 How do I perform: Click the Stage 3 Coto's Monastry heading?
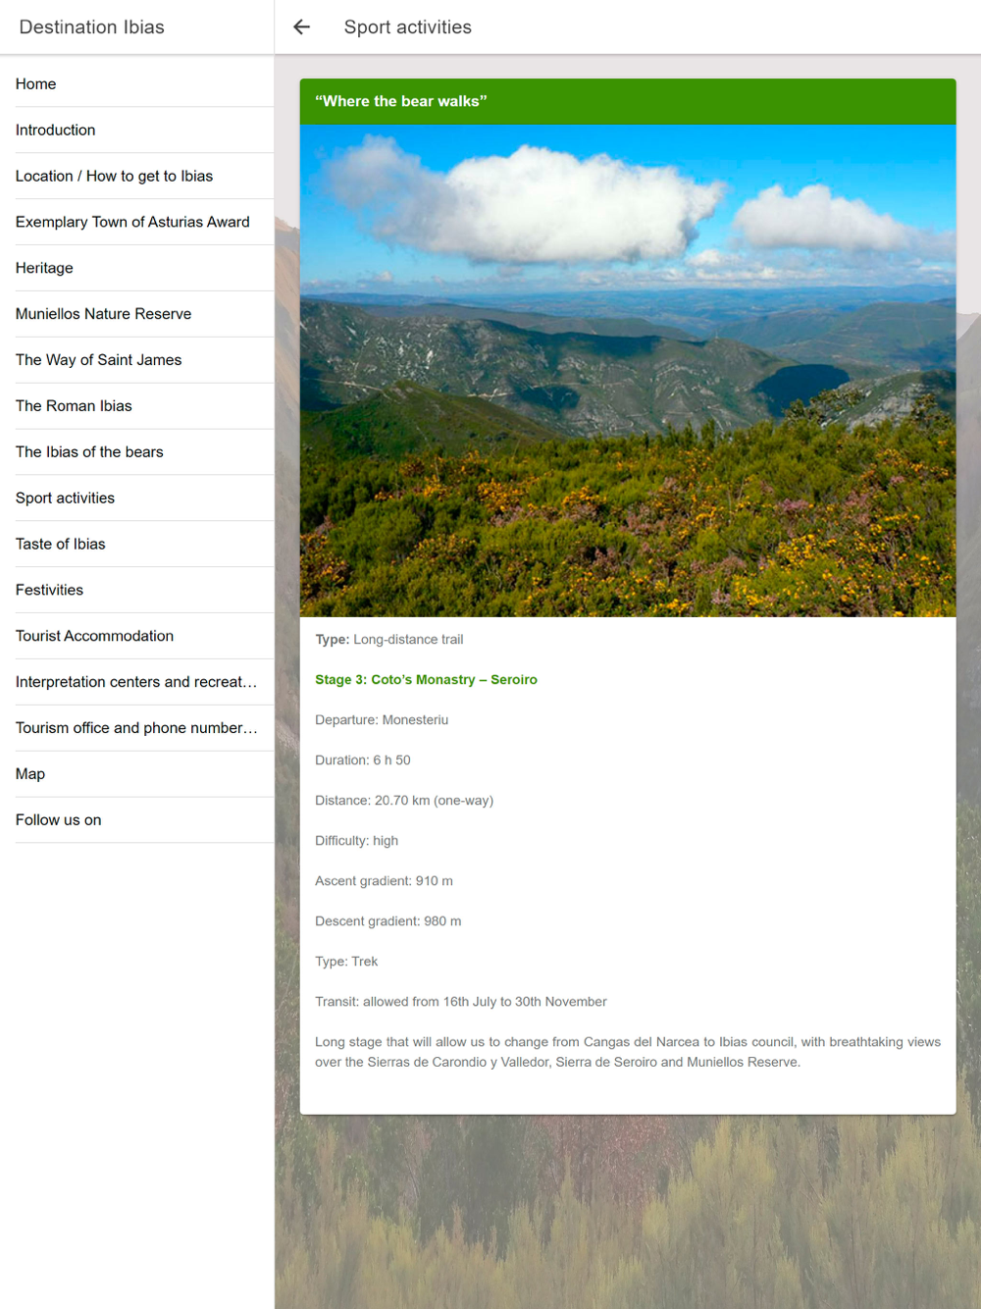click(426, 680)
